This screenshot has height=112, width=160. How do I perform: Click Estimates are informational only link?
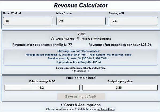(x=81, y=68)
